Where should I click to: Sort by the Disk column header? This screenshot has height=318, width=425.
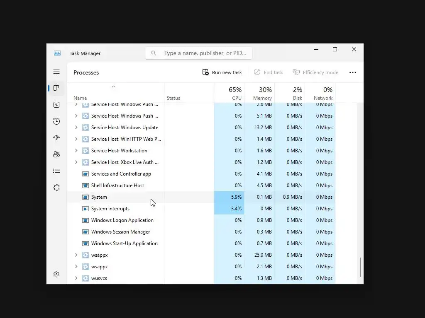pos(290,93)
